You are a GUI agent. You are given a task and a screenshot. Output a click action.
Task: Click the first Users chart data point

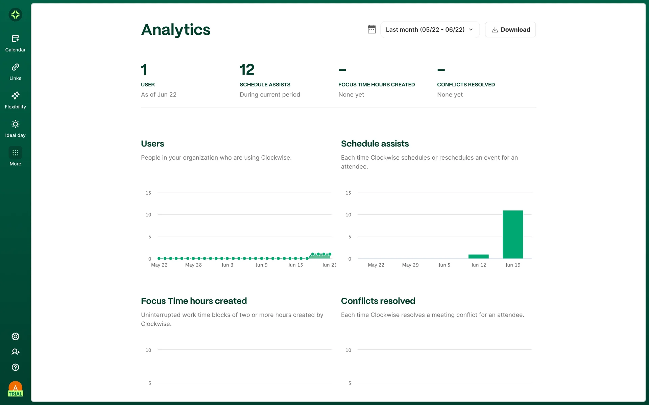coord(159,259)
